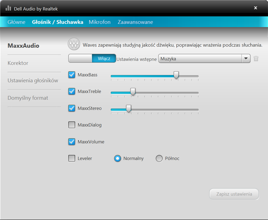Select the Północ radio button
The width and height of the screenshot is (268, 220).
[x=159, y=159]
